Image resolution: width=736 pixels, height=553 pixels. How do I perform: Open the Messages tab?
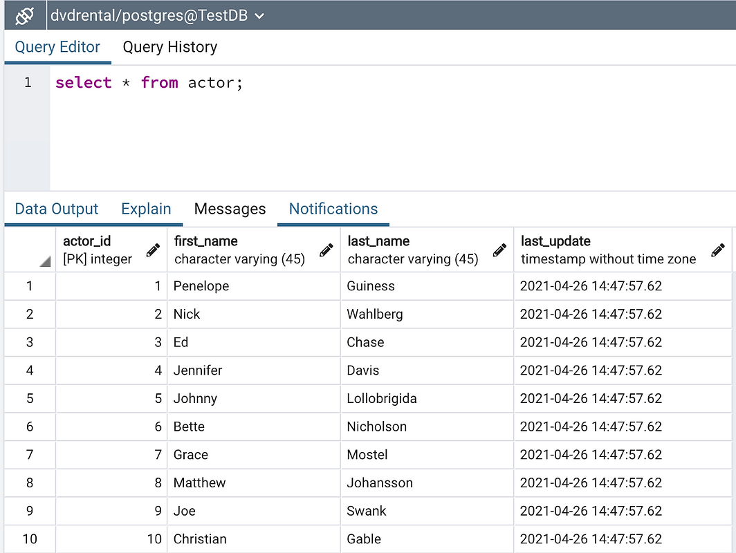230,209
